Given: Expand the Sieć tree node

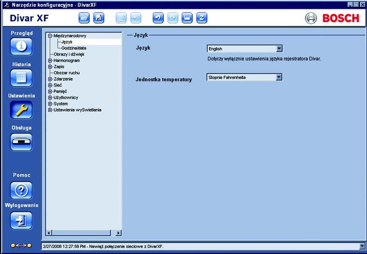Looking at the screenshot, I should 50,85.
